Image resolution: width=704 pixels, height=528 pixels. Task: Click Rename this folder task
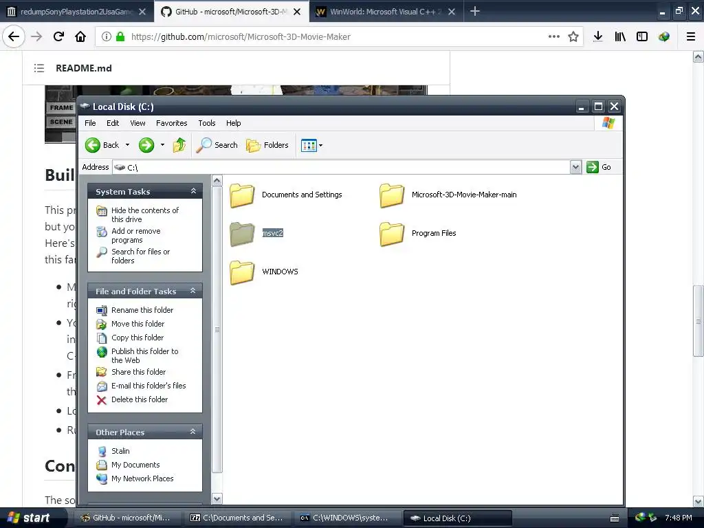(142, 310)
